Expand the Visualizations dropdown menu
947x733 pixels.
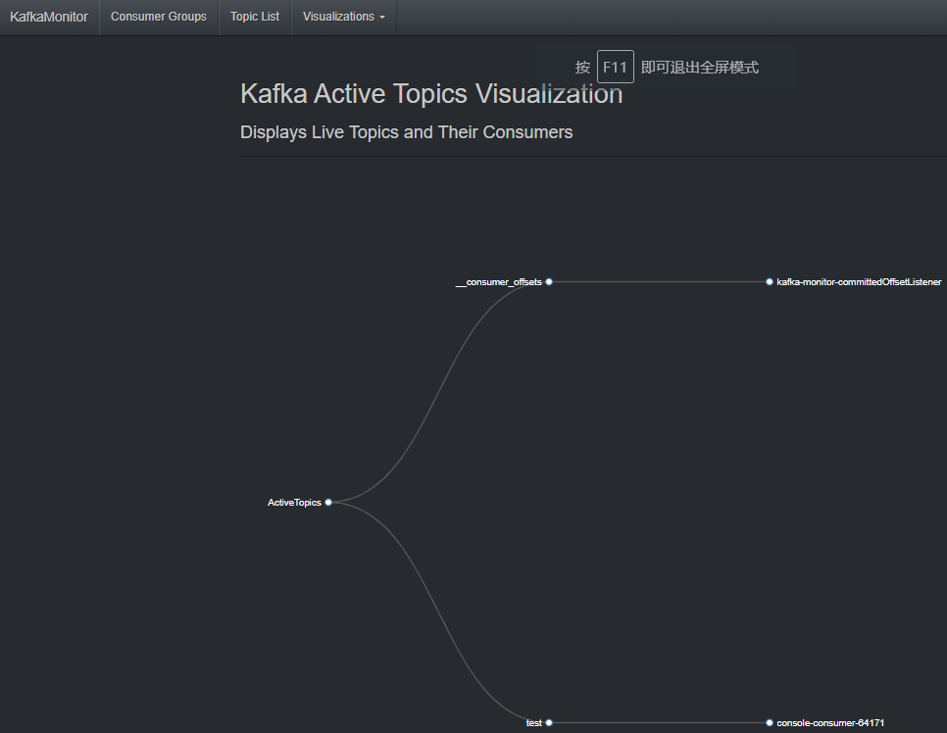[344, 17]
